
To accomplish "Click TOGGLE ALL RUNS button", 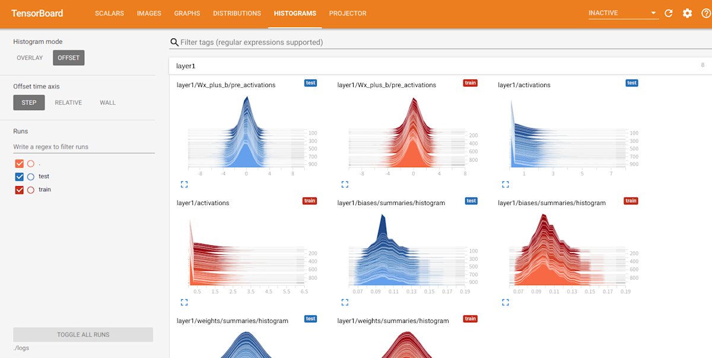I will click(83, 335).
